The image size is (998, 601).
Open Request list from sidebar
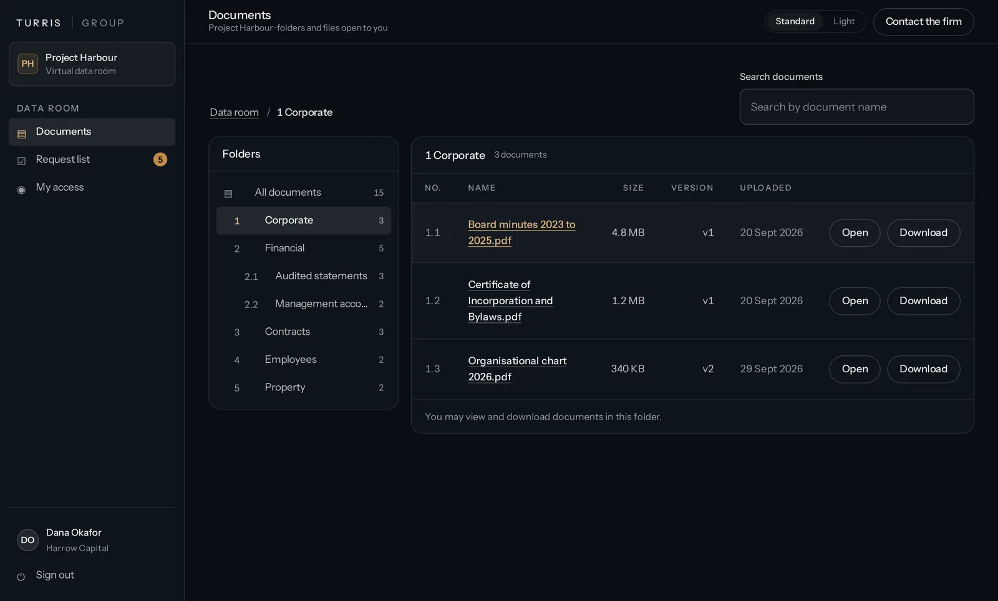click(x=92, y=160)
